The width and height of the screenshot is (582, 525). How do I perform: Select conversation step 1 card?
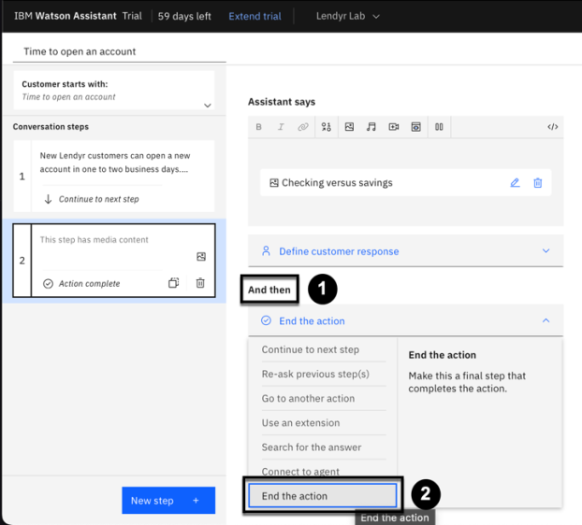(114, 176)
